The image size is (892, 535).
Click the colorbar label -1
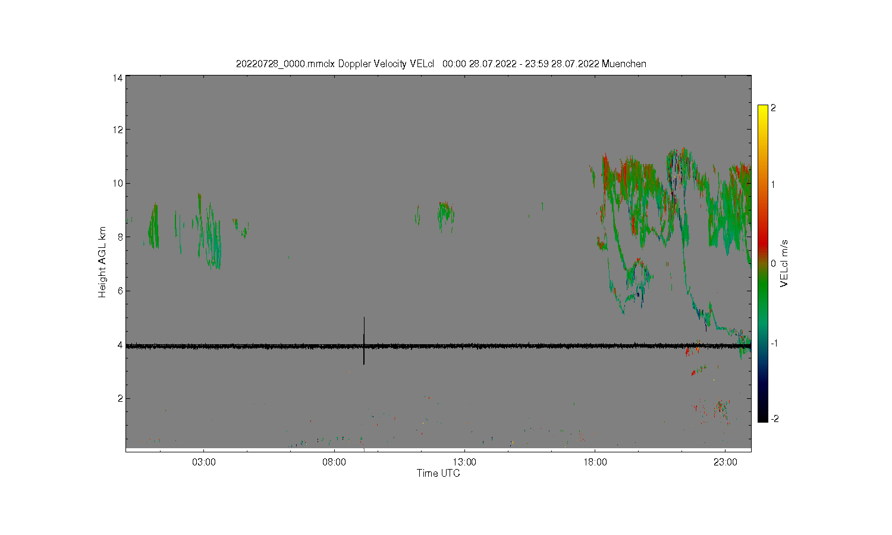coord(775,344)
